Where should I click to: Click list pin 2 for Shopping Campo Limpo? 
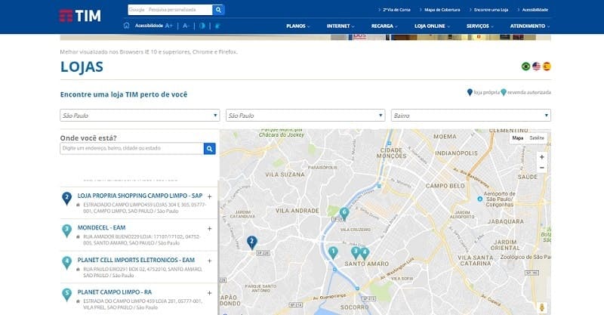[66, 199]
